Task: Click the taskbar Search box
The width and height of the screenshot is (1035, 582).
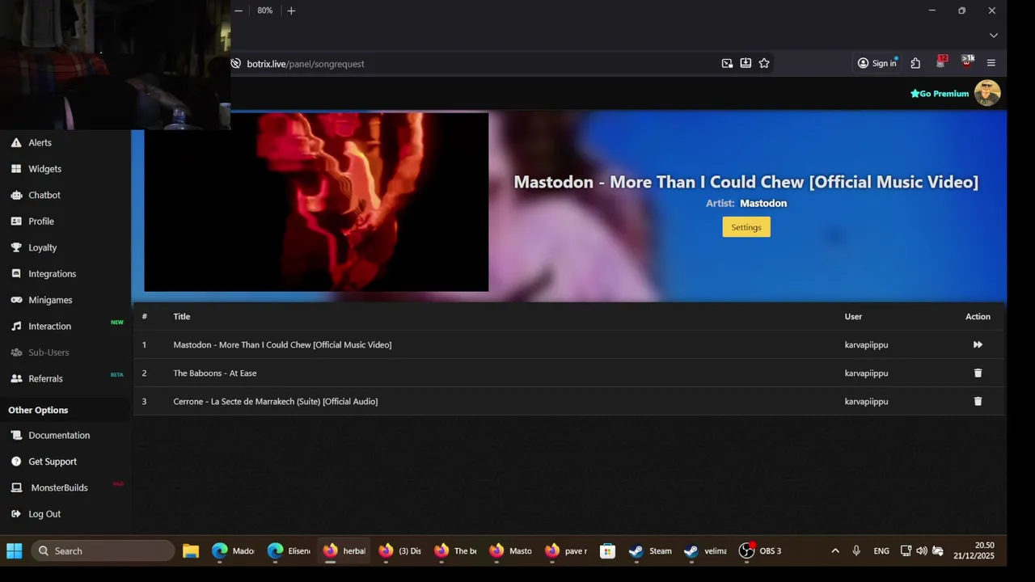Action: (x=103, y=550)
